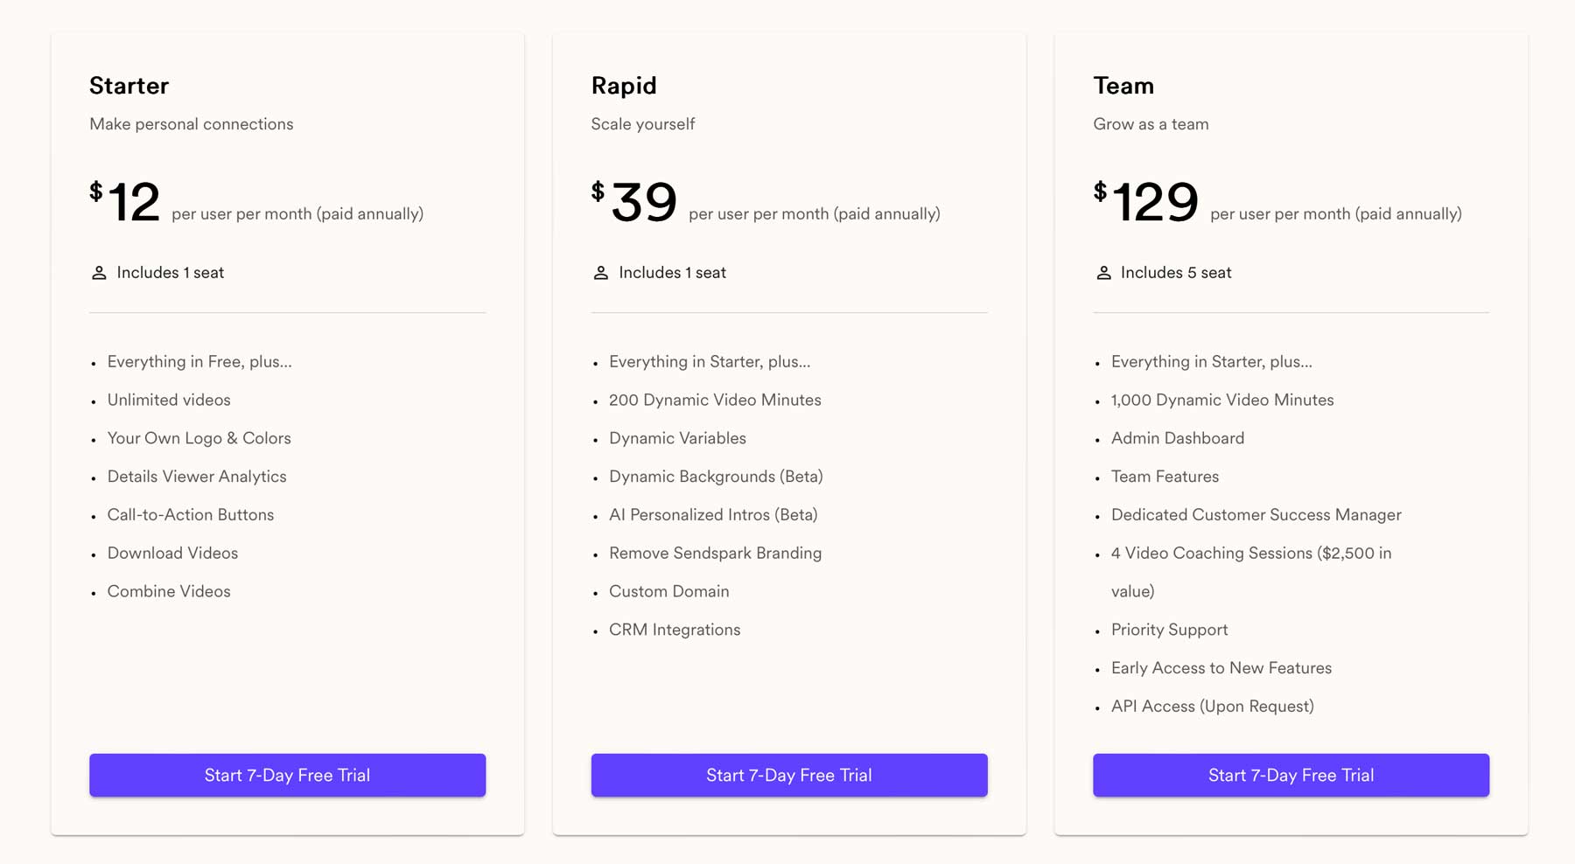Click the seat icon on the Starter plan

pos(99,272)
